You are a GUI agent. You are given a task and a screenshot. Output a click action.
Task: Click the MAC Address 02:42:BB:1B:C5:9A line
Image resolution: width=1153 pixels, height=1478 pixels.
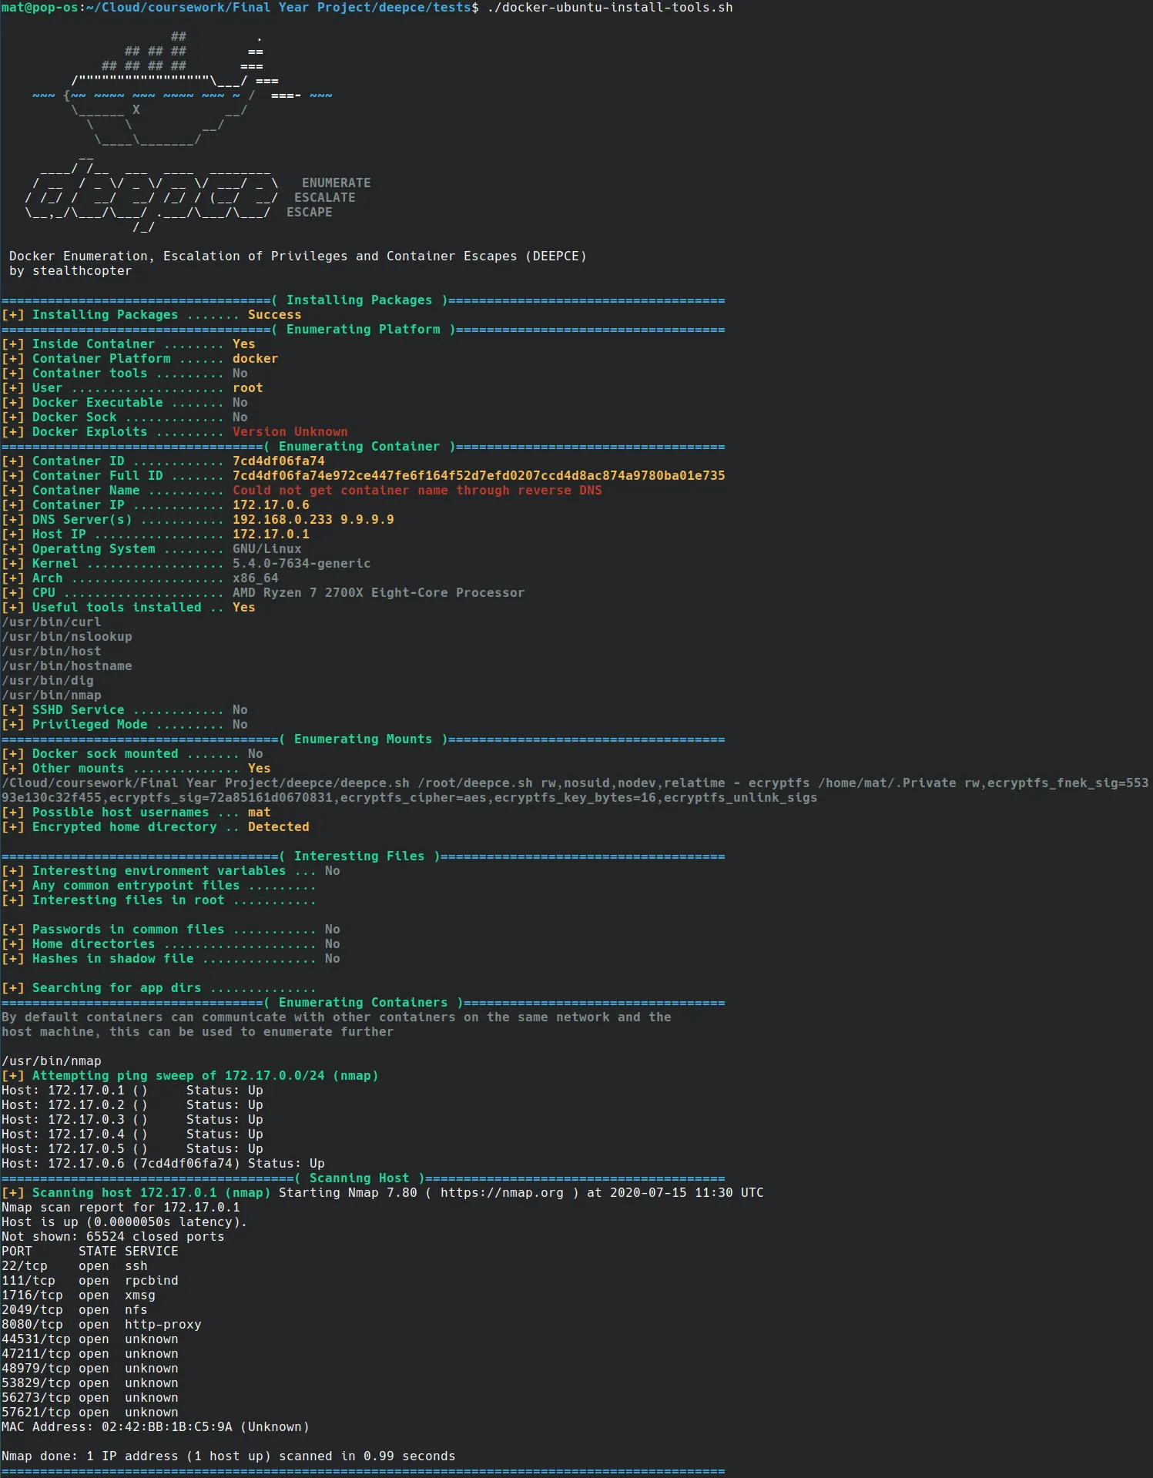(155, 1427)
